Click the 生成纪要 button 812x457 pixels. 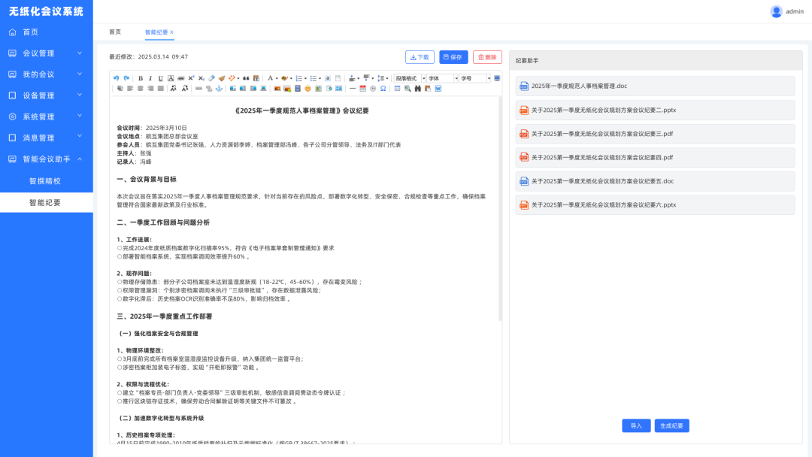671,425
